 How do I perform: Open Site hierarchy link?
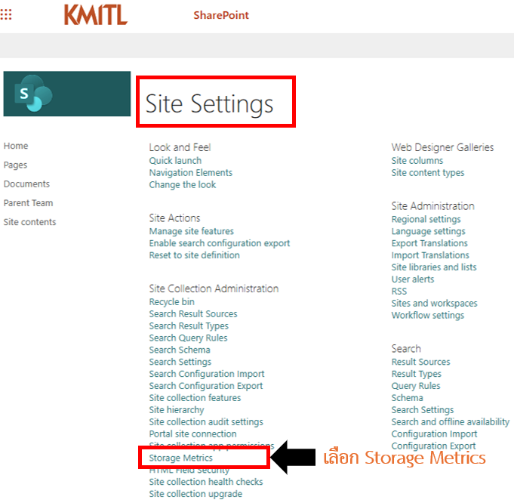[177, 410]
